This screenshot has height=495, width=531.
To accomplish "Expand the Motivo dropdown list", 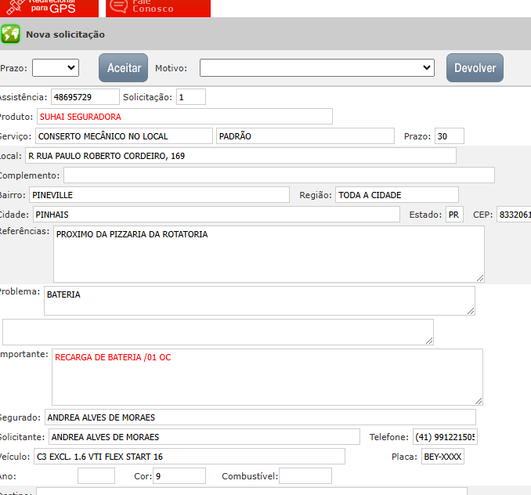I will click(316, 68).
